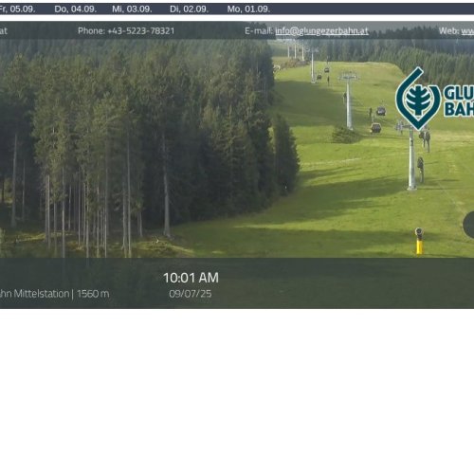Click the Glungezerbahn logo on the webcam
This screenshot has width=474, height=474.
(434, 99)
